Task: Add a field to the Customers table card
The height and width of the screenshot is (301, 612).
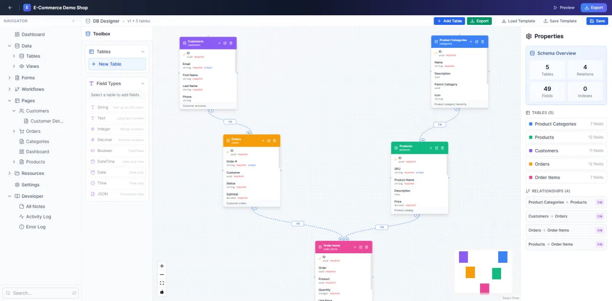Action: 219,43
